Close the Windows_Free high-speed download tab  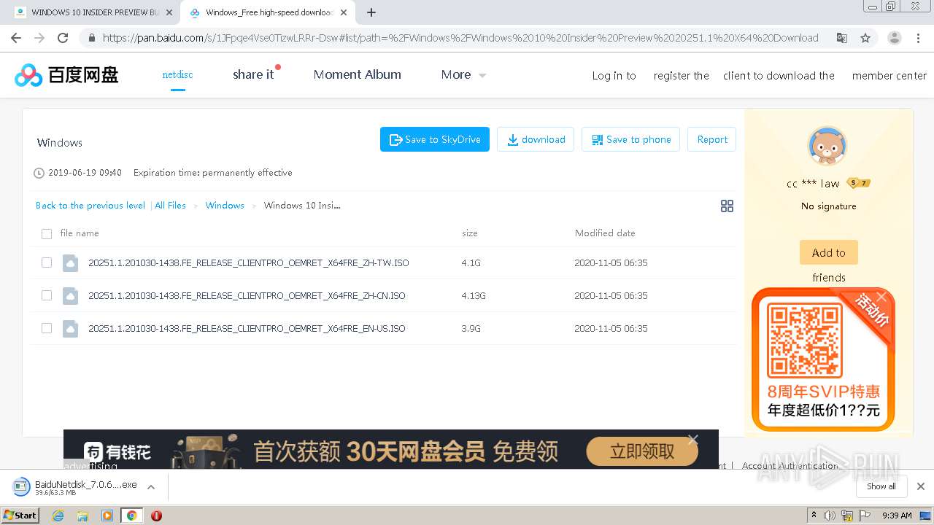tap(344, 12)
